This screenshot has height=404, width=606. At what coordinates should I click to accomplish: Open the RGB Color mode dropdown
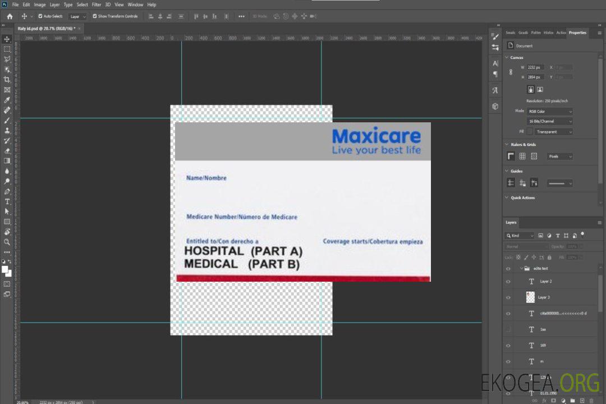click(x=550, y=111)
